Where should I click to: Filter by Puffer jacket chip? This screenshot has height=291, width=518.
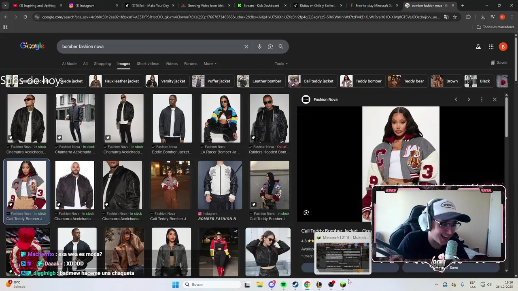coord(213,81)
